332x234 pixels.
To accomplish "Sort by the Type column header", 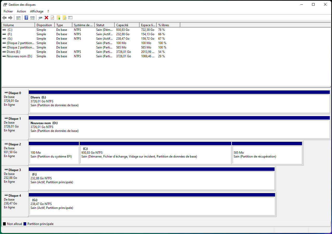I will coord(64,25).
